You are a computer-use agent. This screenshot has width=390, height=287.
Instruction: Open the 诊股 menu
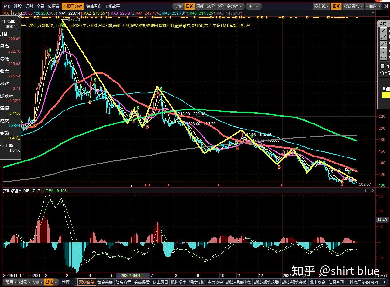point(18,6)
